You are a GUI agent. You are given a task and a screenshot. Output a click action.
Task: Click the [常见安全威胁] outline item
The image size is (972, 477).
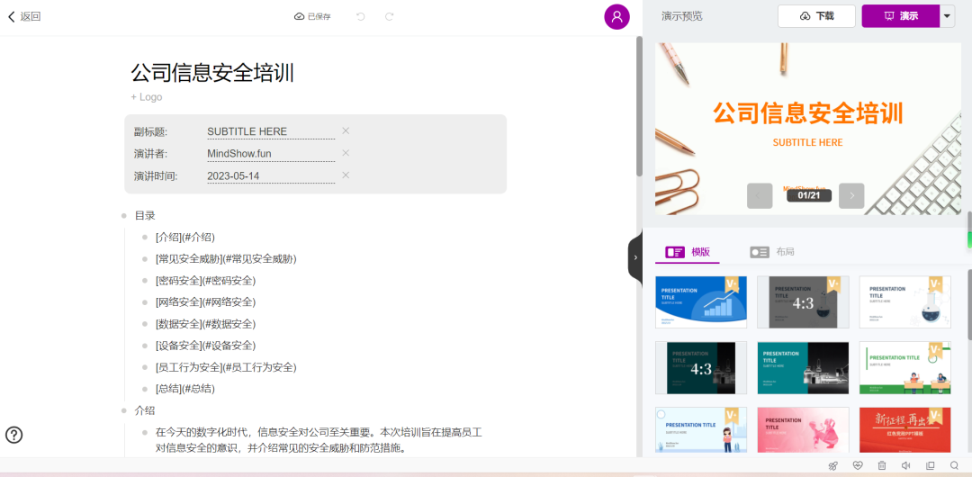coord(226,258)
